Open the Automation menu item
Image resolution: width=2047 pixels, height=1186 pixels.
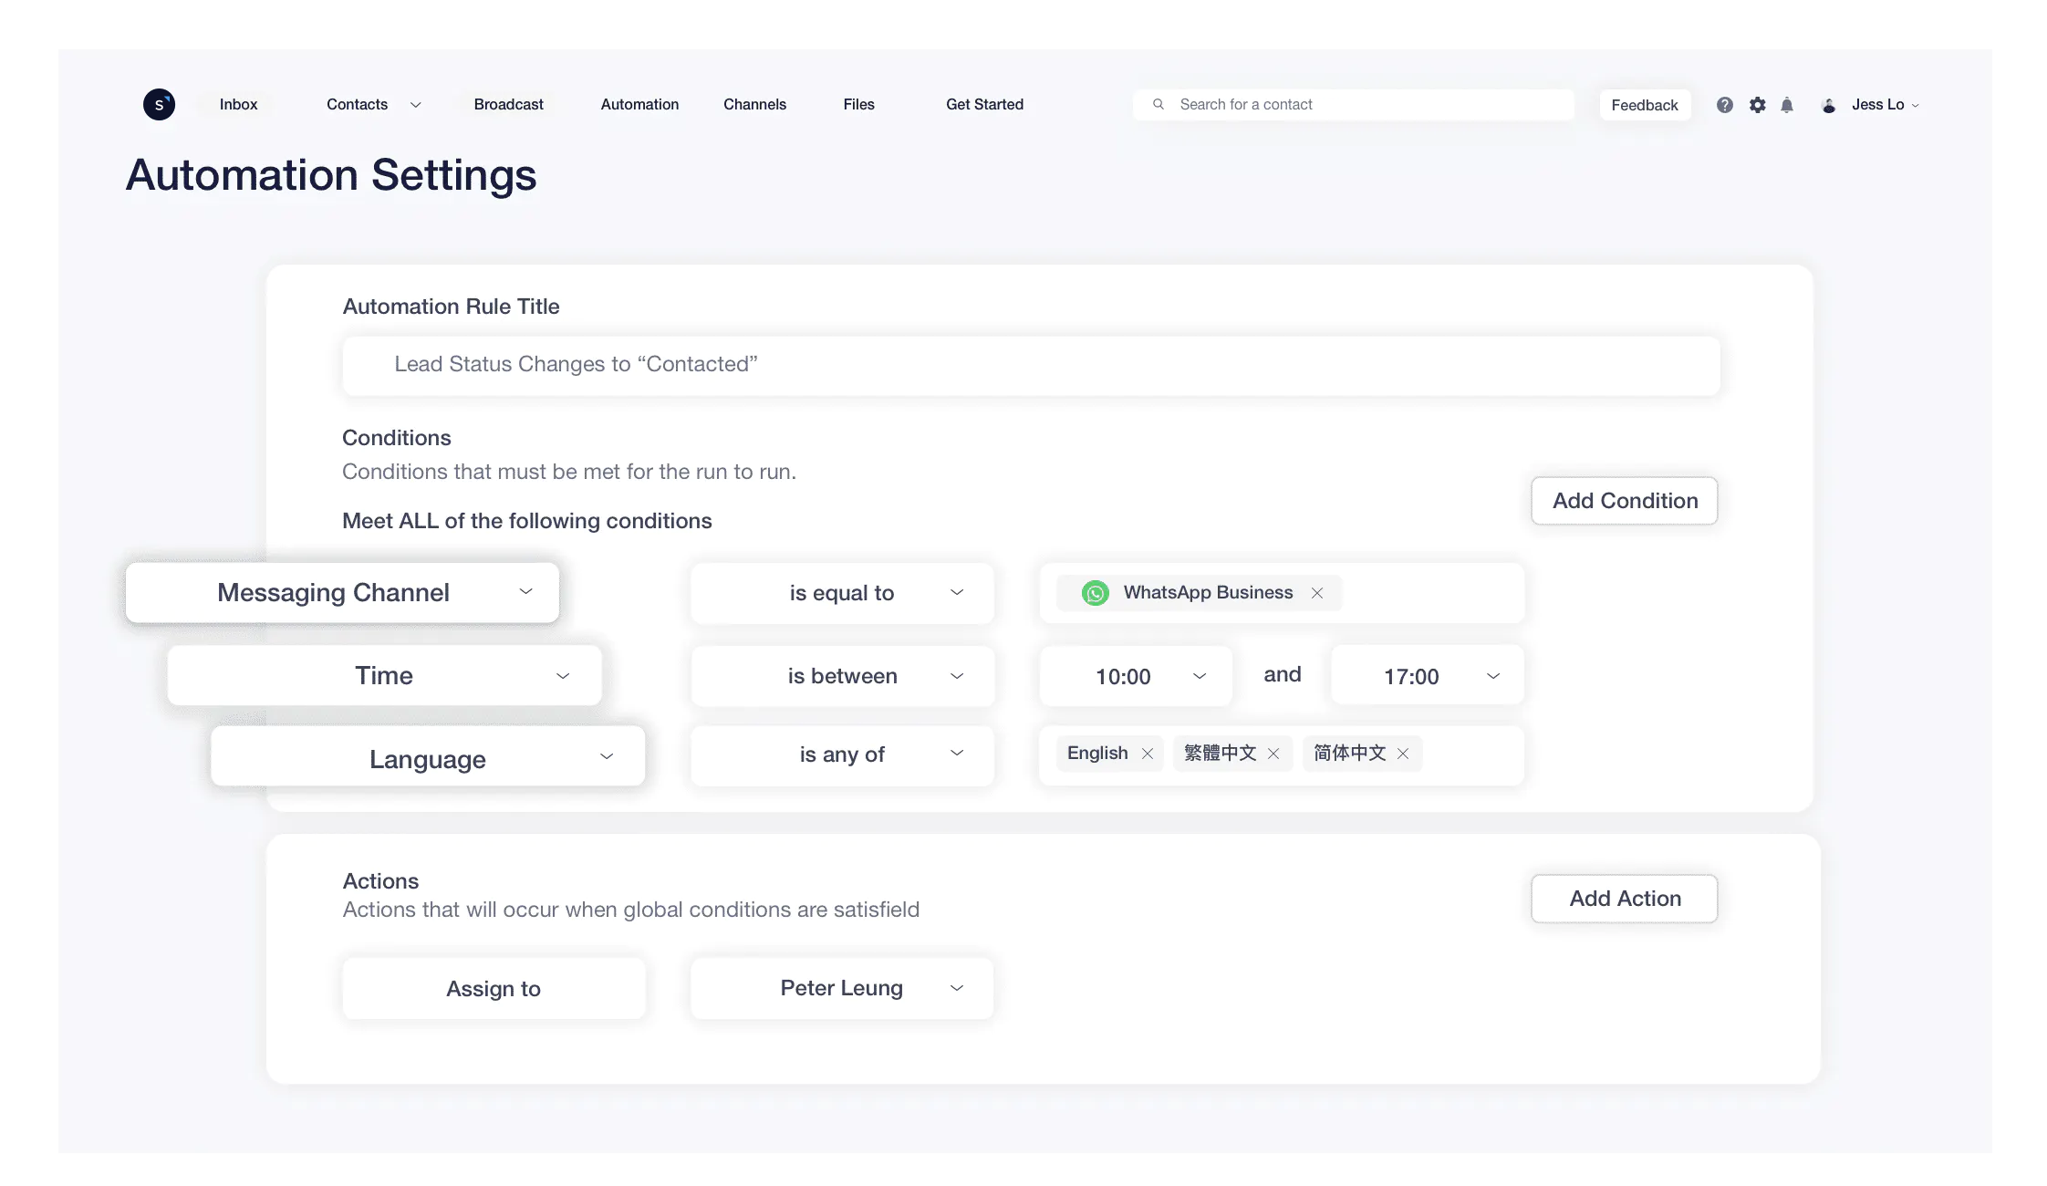(x=639, y=105)
